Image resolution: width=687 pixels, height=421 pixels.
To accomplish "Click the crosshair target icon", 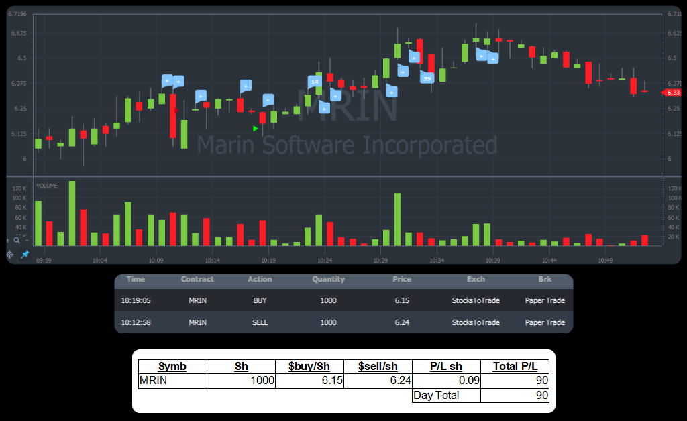I will [x=10, y=255].
